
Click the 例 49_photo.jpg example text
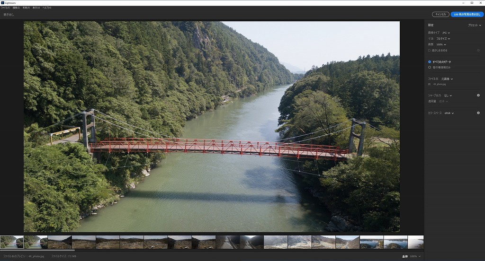point(437,84)
